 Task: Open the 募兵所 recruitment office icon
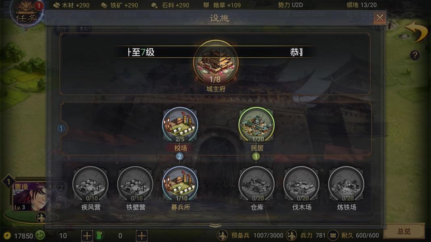180,184
